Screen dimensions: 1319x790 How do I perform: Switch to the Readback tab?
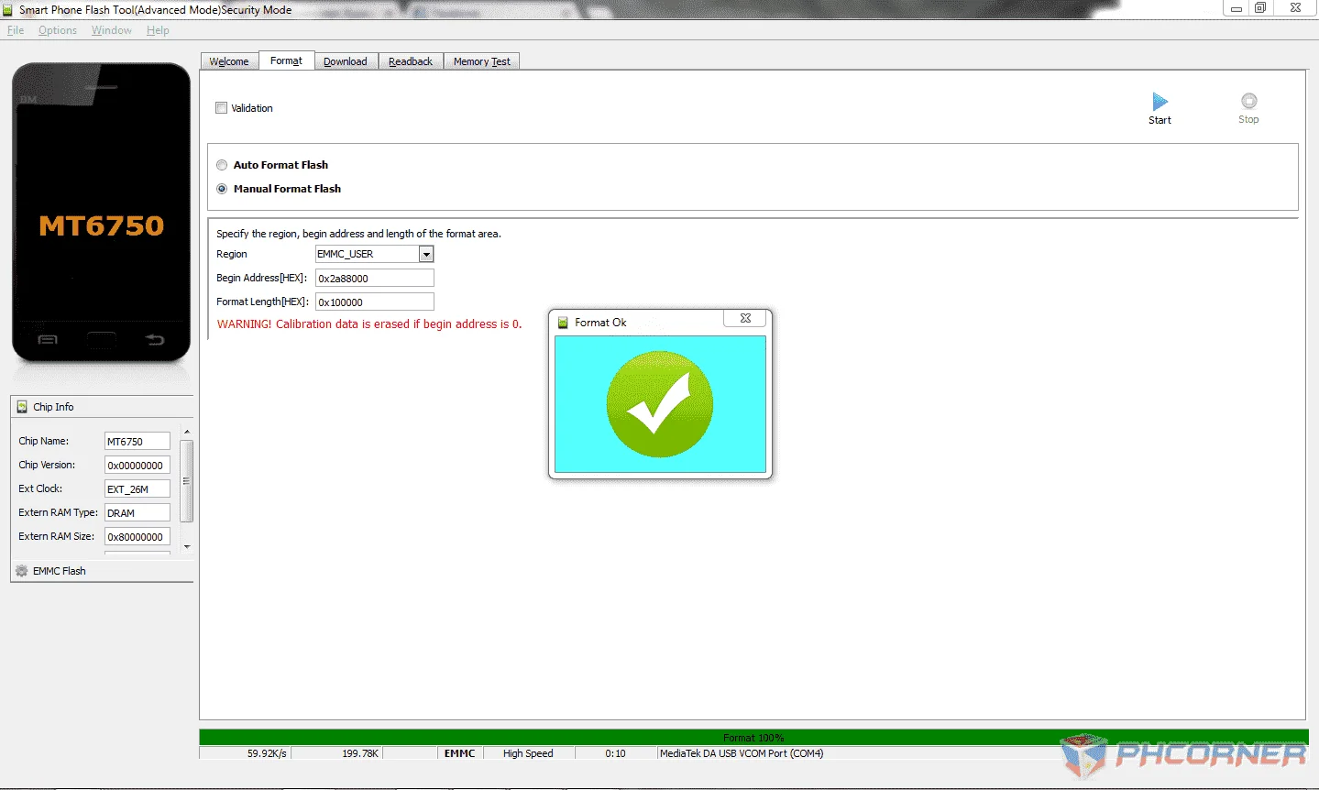coord(411,61)
